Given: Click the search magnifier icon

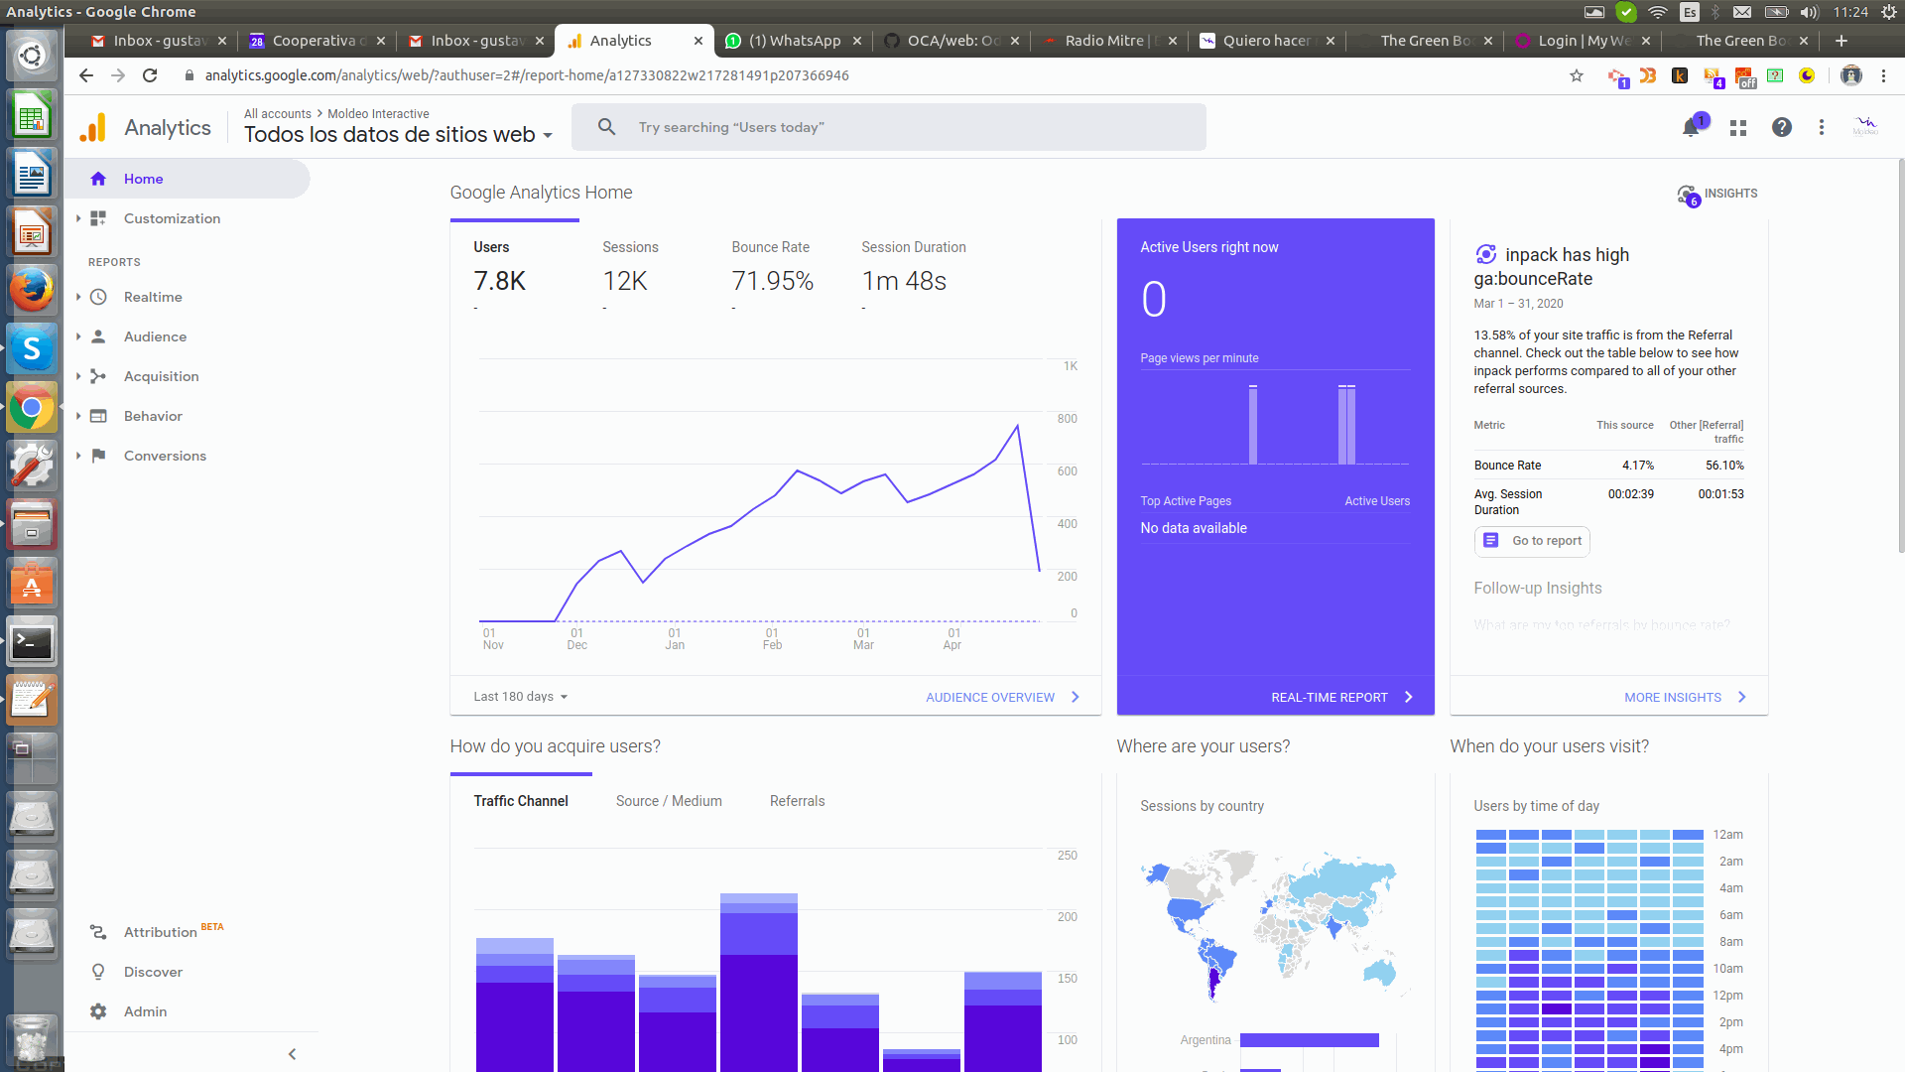Looking at the screenshot, I should point(606,127).
